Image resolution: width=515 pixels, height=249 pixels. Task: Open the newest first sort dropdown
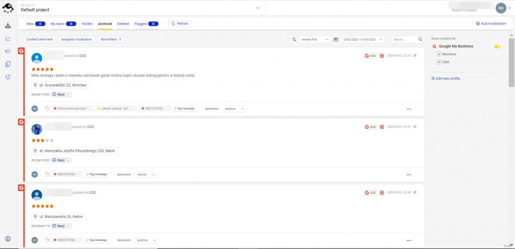315,39
